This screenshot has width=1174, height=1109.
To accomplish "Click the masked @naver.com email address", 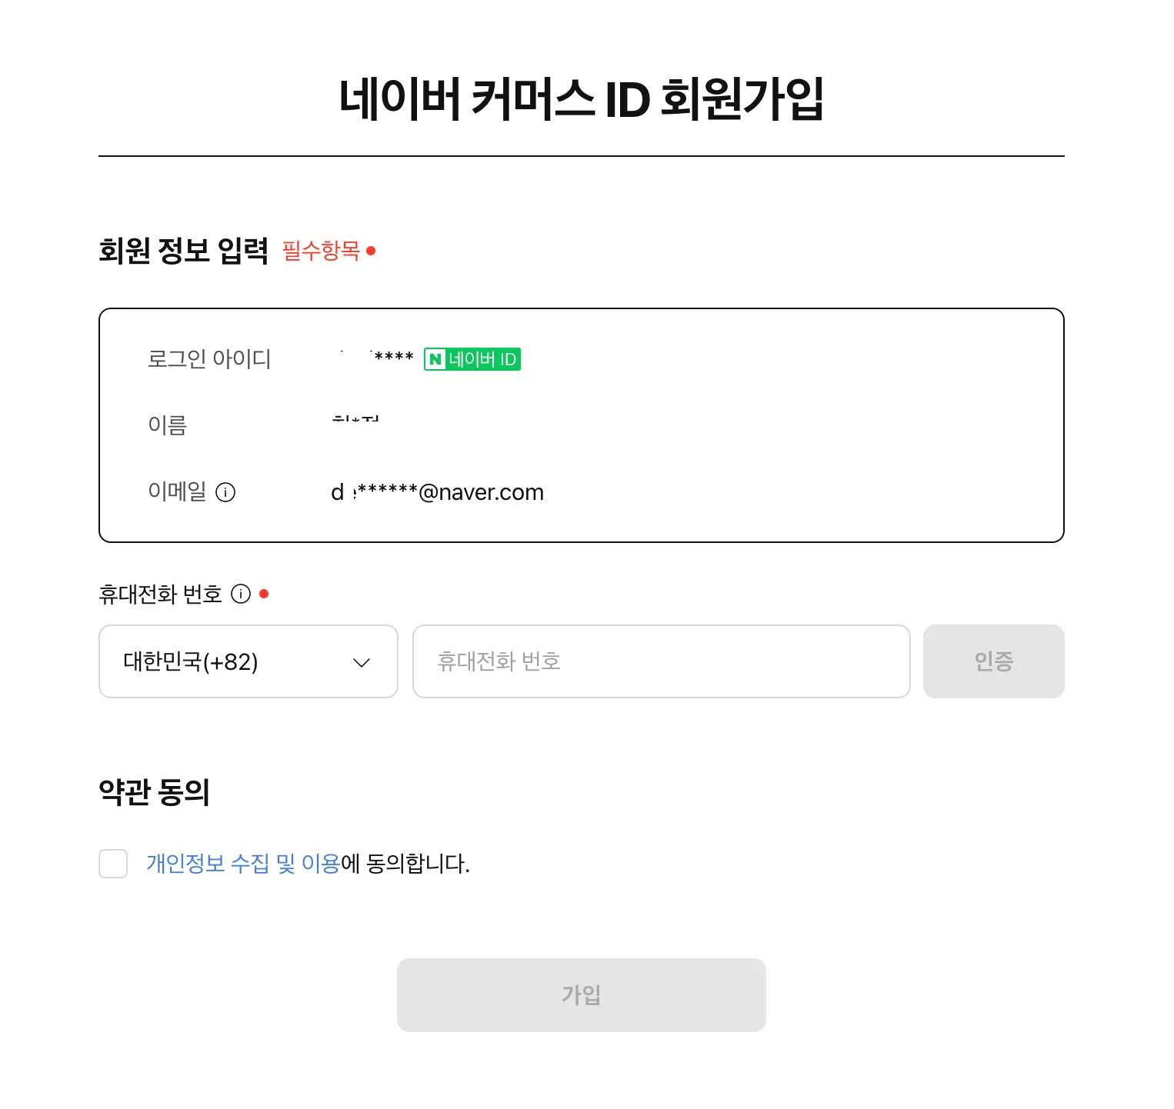I will [x=437, y=492].
